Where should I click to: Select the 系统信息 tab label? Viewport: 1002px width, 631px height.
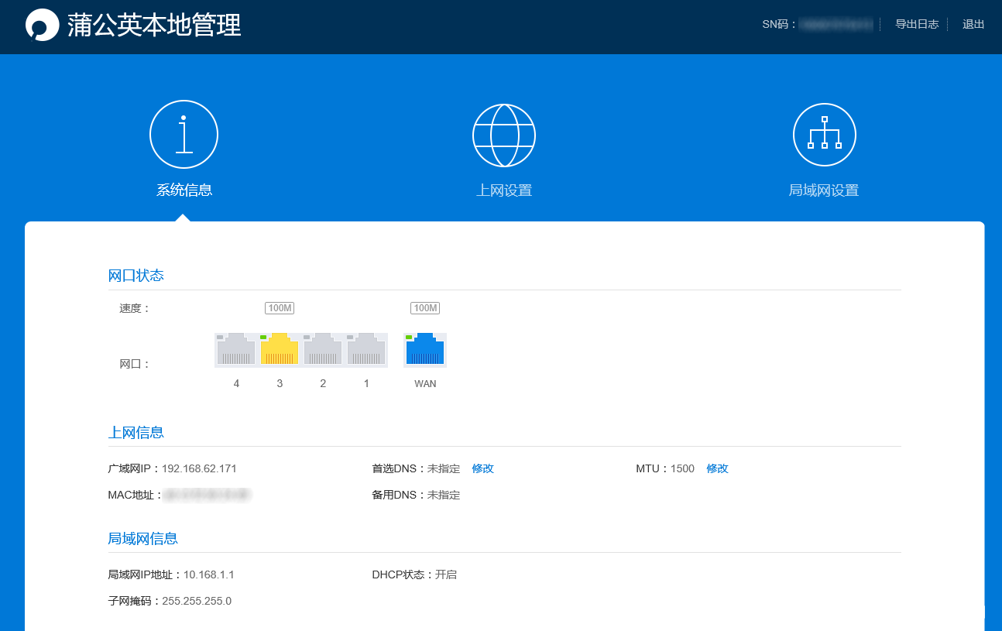[184, 190]
